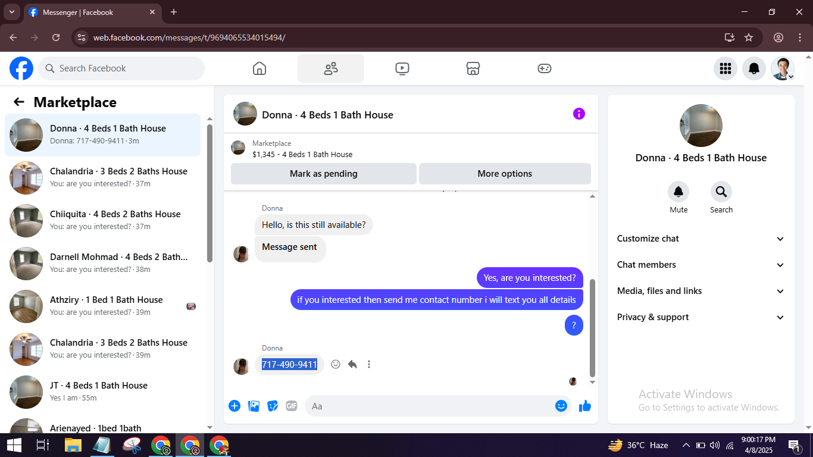Open the purple conversation information icon
813x457 pixels.
[x=579, y=114]
